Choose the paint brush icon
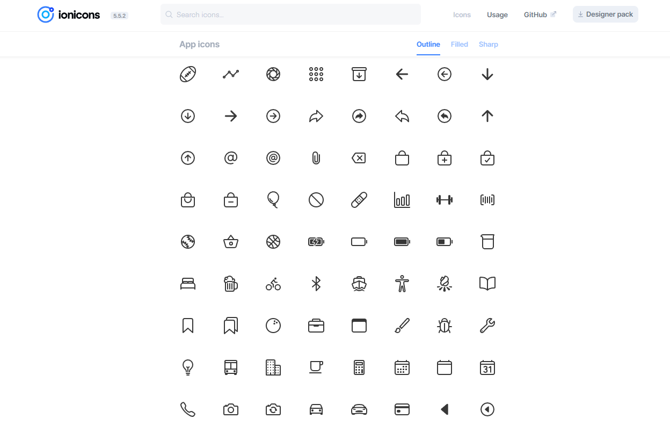Viewport: 670px width, 433px height. pos(402,326)
